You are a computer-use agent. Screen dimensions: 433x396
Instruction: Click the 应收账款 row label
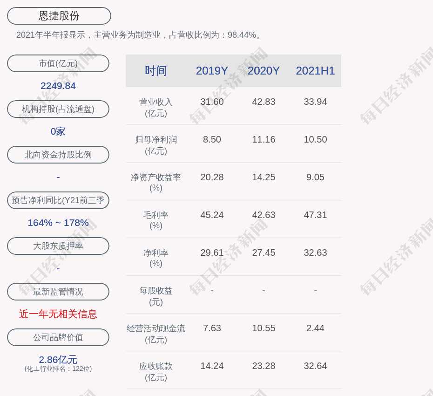156,372
